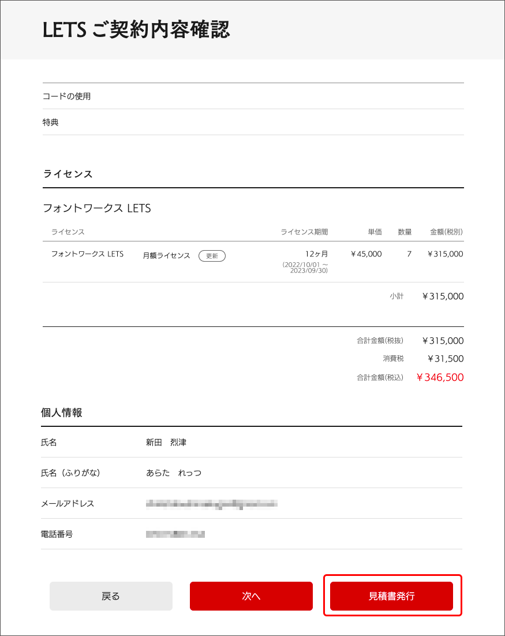The height and width of the screenshot is (636, 505).
Task: Click the red total ¥346,500
Action: click(440, 378)
